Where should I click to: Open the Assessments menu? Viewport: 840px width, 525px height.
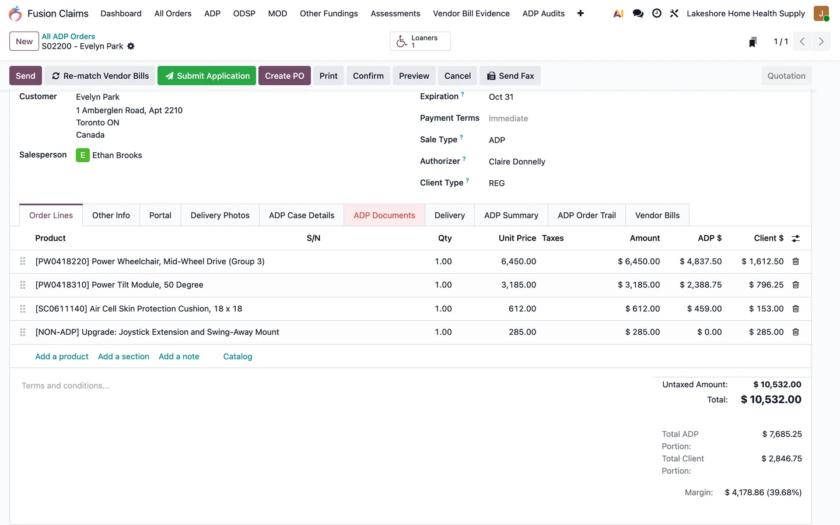coord(395,13)
